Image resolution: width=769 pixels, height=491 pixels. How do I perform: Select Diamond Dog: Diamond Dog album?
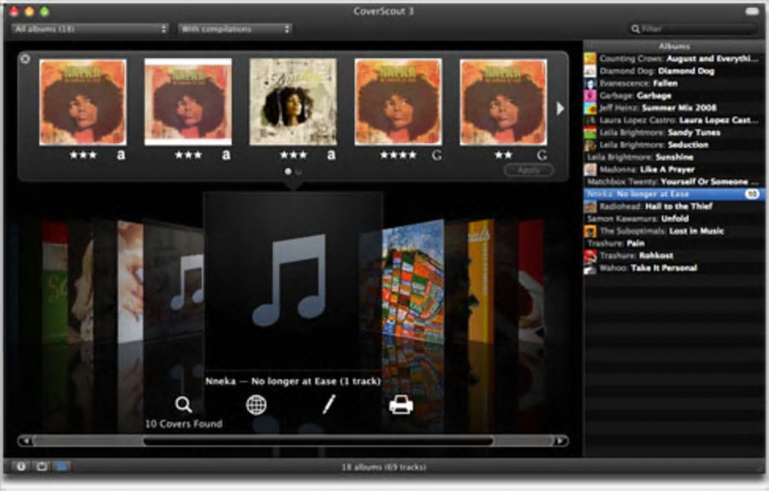point(674,71)
